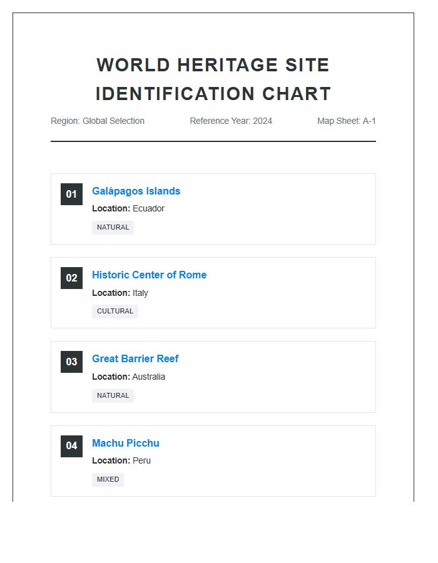
Task: Click the Machu Picchu site title
Action: (125, 444)
